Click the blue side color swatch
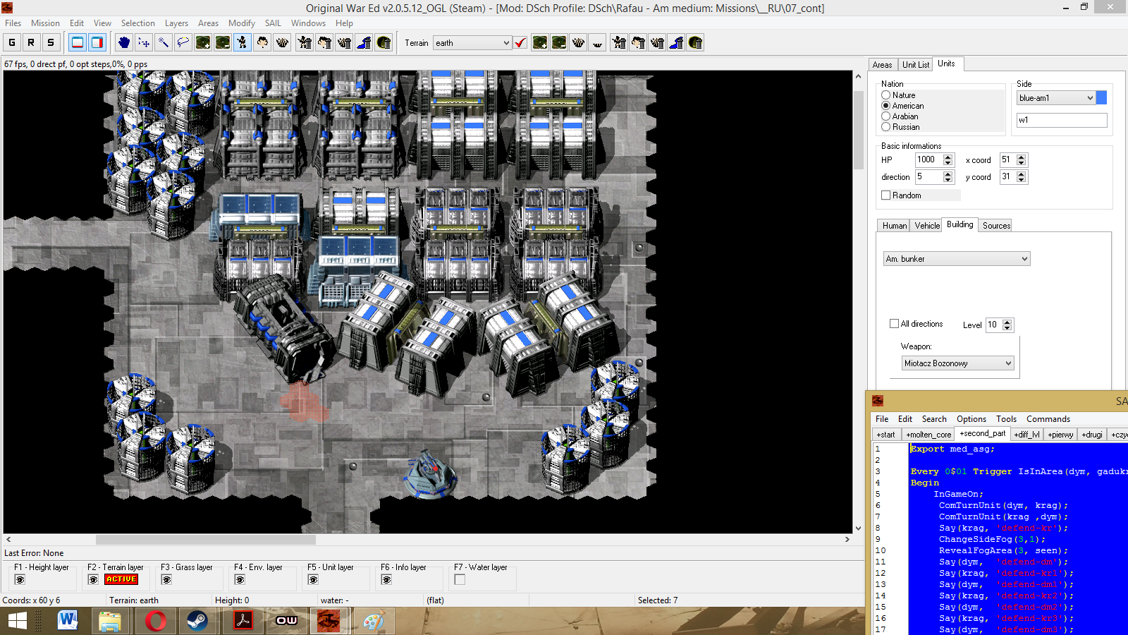1128x635 pixels. click(1101, 98)
